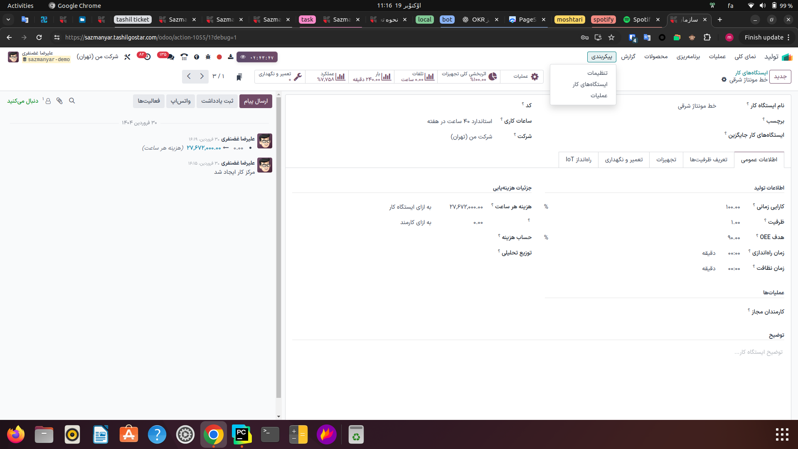
Task: Click the جدید new record button
Action: [780, 76]
